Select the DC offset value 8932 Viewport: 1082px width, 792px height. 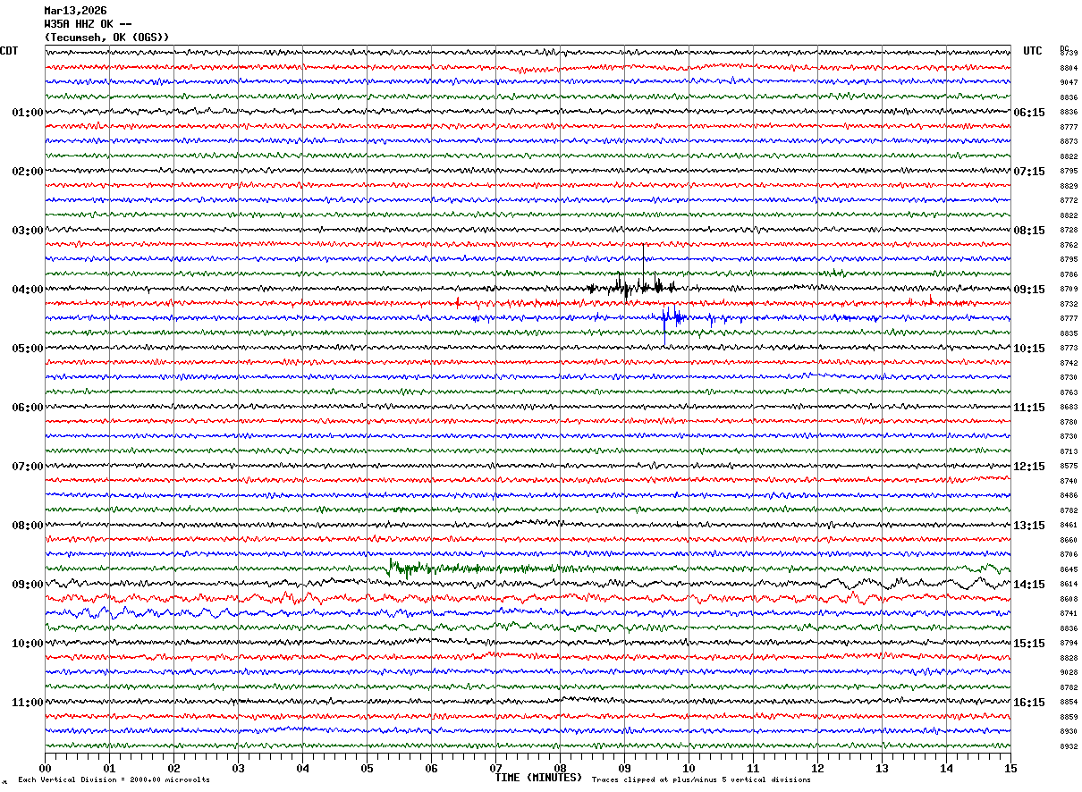(1069, 746)
